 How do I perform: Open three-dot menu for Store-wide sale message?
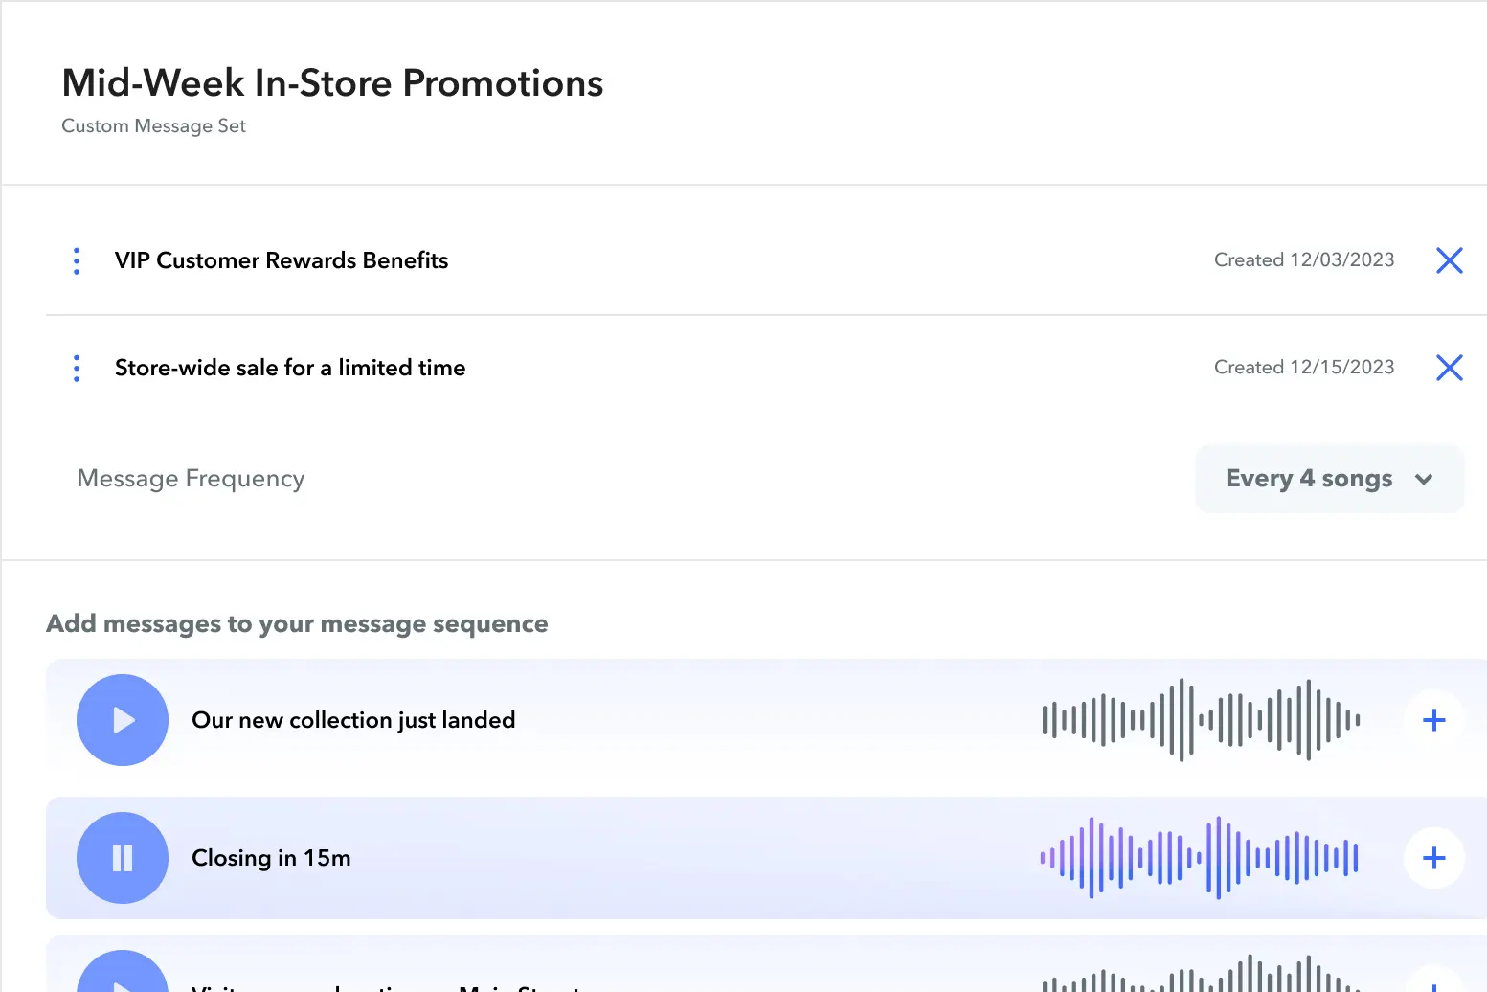[77, 368]
